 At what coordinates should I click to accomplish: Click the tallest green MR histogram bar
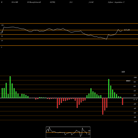click(10, 87)
